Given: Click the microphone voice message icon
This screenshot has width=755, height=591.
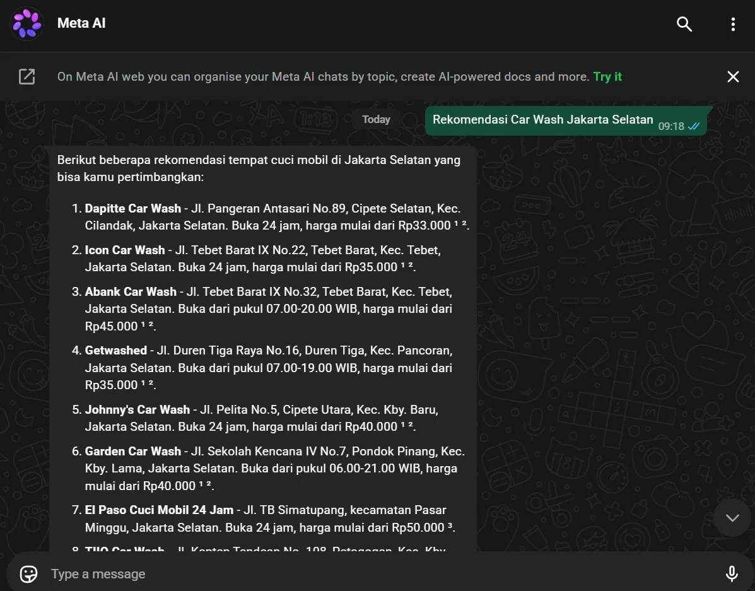Looking at the screenshot, I should (732, 574).
